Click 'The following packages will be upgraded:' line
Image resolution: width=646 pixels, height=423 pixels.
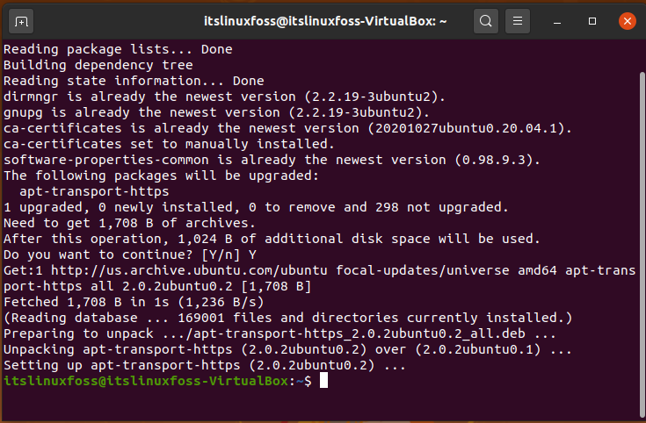click(x=161, y=176)
